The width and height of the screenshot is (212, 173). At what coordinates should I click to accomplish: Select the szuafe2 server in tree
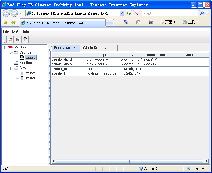coord(31,78)
